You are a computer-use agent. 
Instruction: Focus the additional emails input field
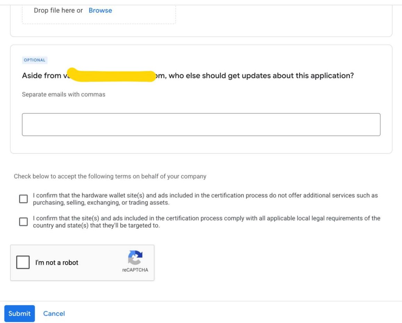[201, 124]
